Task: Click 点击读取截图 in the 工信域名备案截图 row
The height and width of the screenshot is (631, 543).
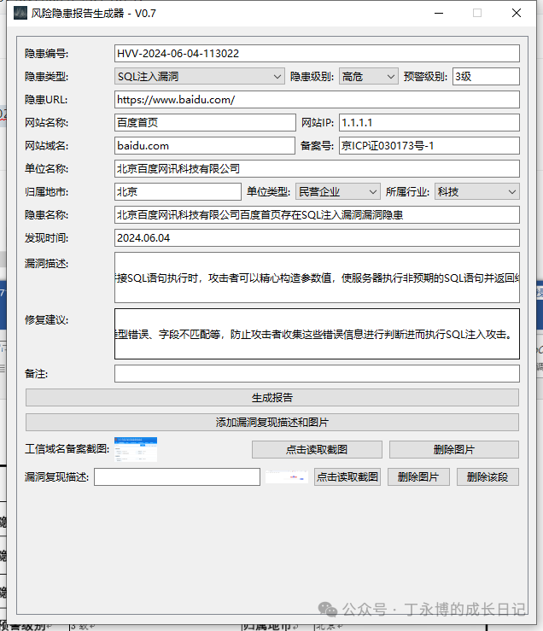Action: pyautogui.click(x=317, y=449)
